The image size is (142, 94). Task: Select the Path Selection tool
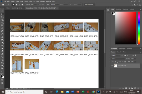2,60
